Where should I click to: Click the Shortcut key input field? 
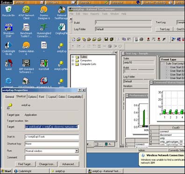click(x=51, y=144)
